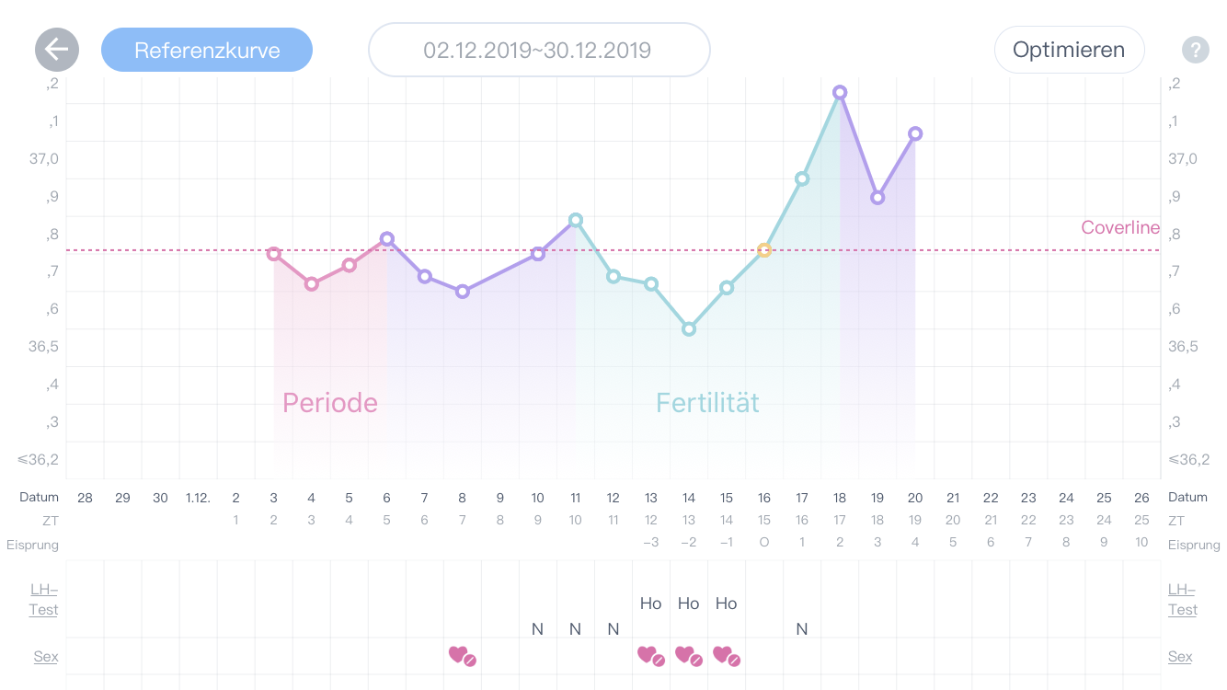This screenshot has width=1227, height=690.
Task: Click the sex heart icon on date 8
Action: [x=462, y=655]
